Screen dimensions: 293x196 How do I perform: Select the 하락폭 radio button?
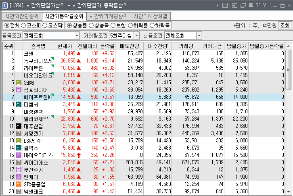point(152,25)
